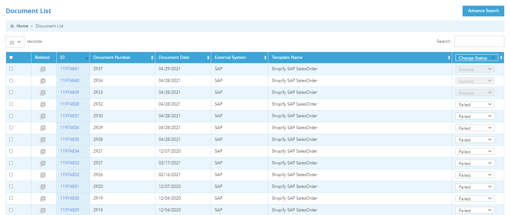Viewport: 510px width, 215px height.
Task: Check the box for document 11974840
Action: click(x=11, y=81)
